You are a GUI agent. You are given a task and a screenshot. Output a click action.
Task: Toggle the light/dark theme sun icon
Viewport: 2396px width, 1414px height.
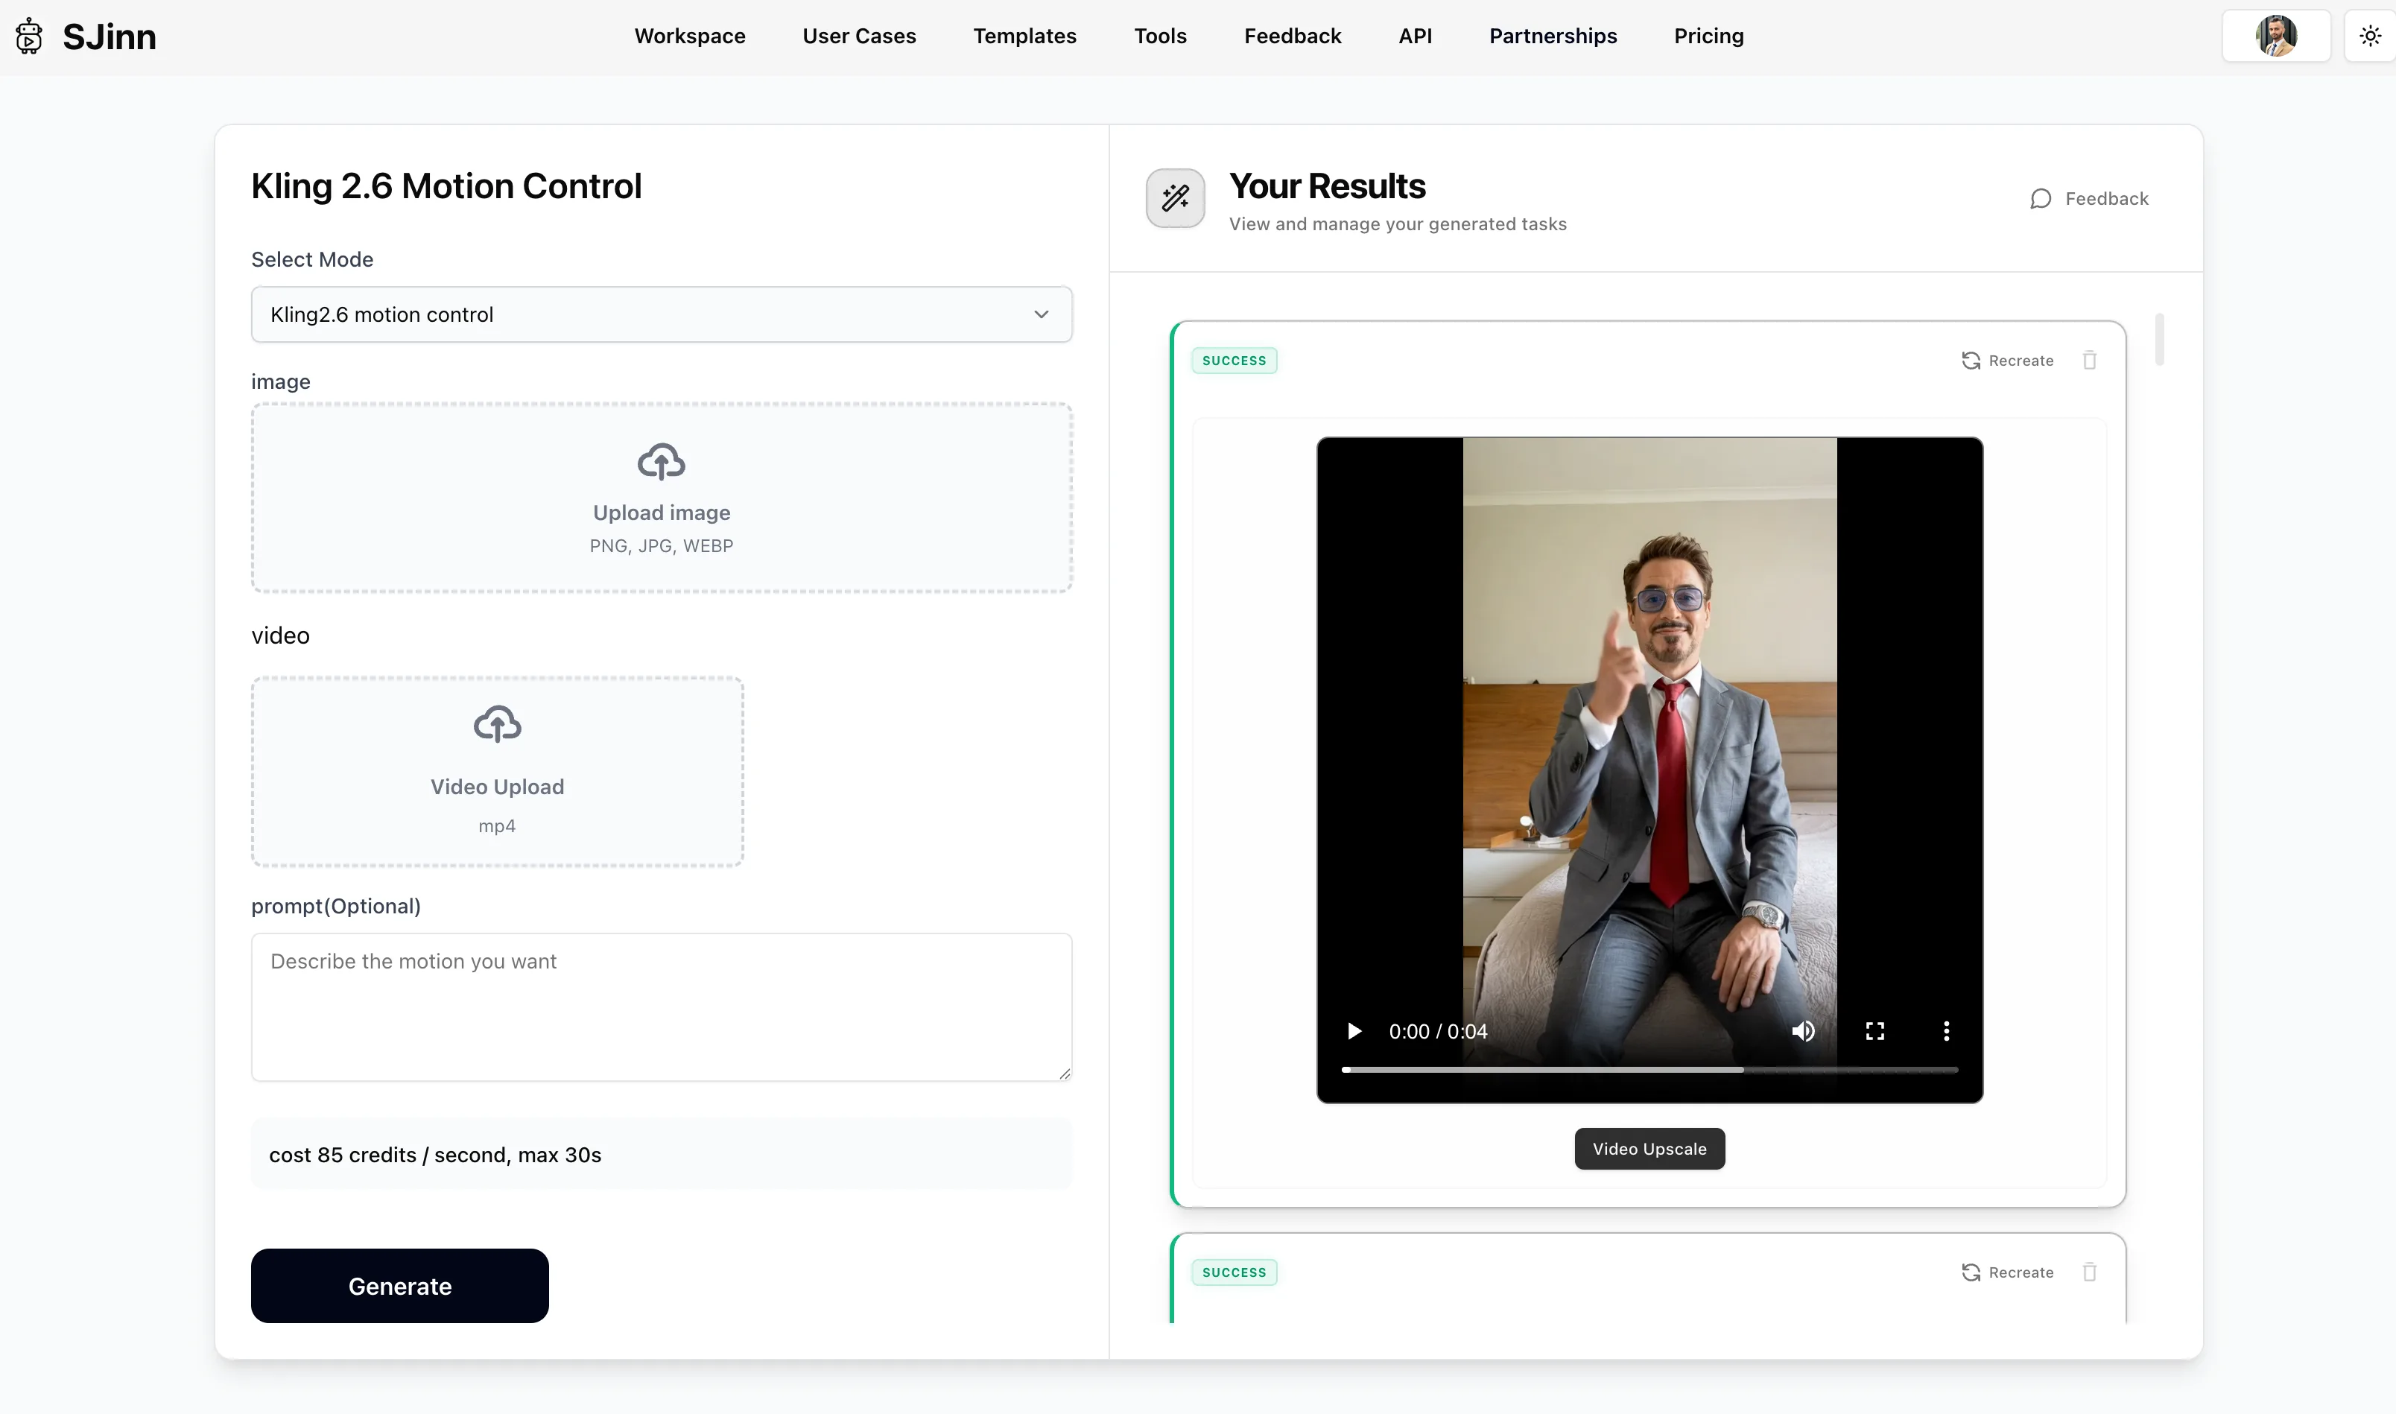coord(2369,37)
